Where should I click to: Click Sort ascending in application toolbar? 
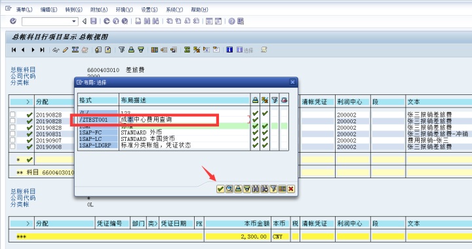(131, 50)
